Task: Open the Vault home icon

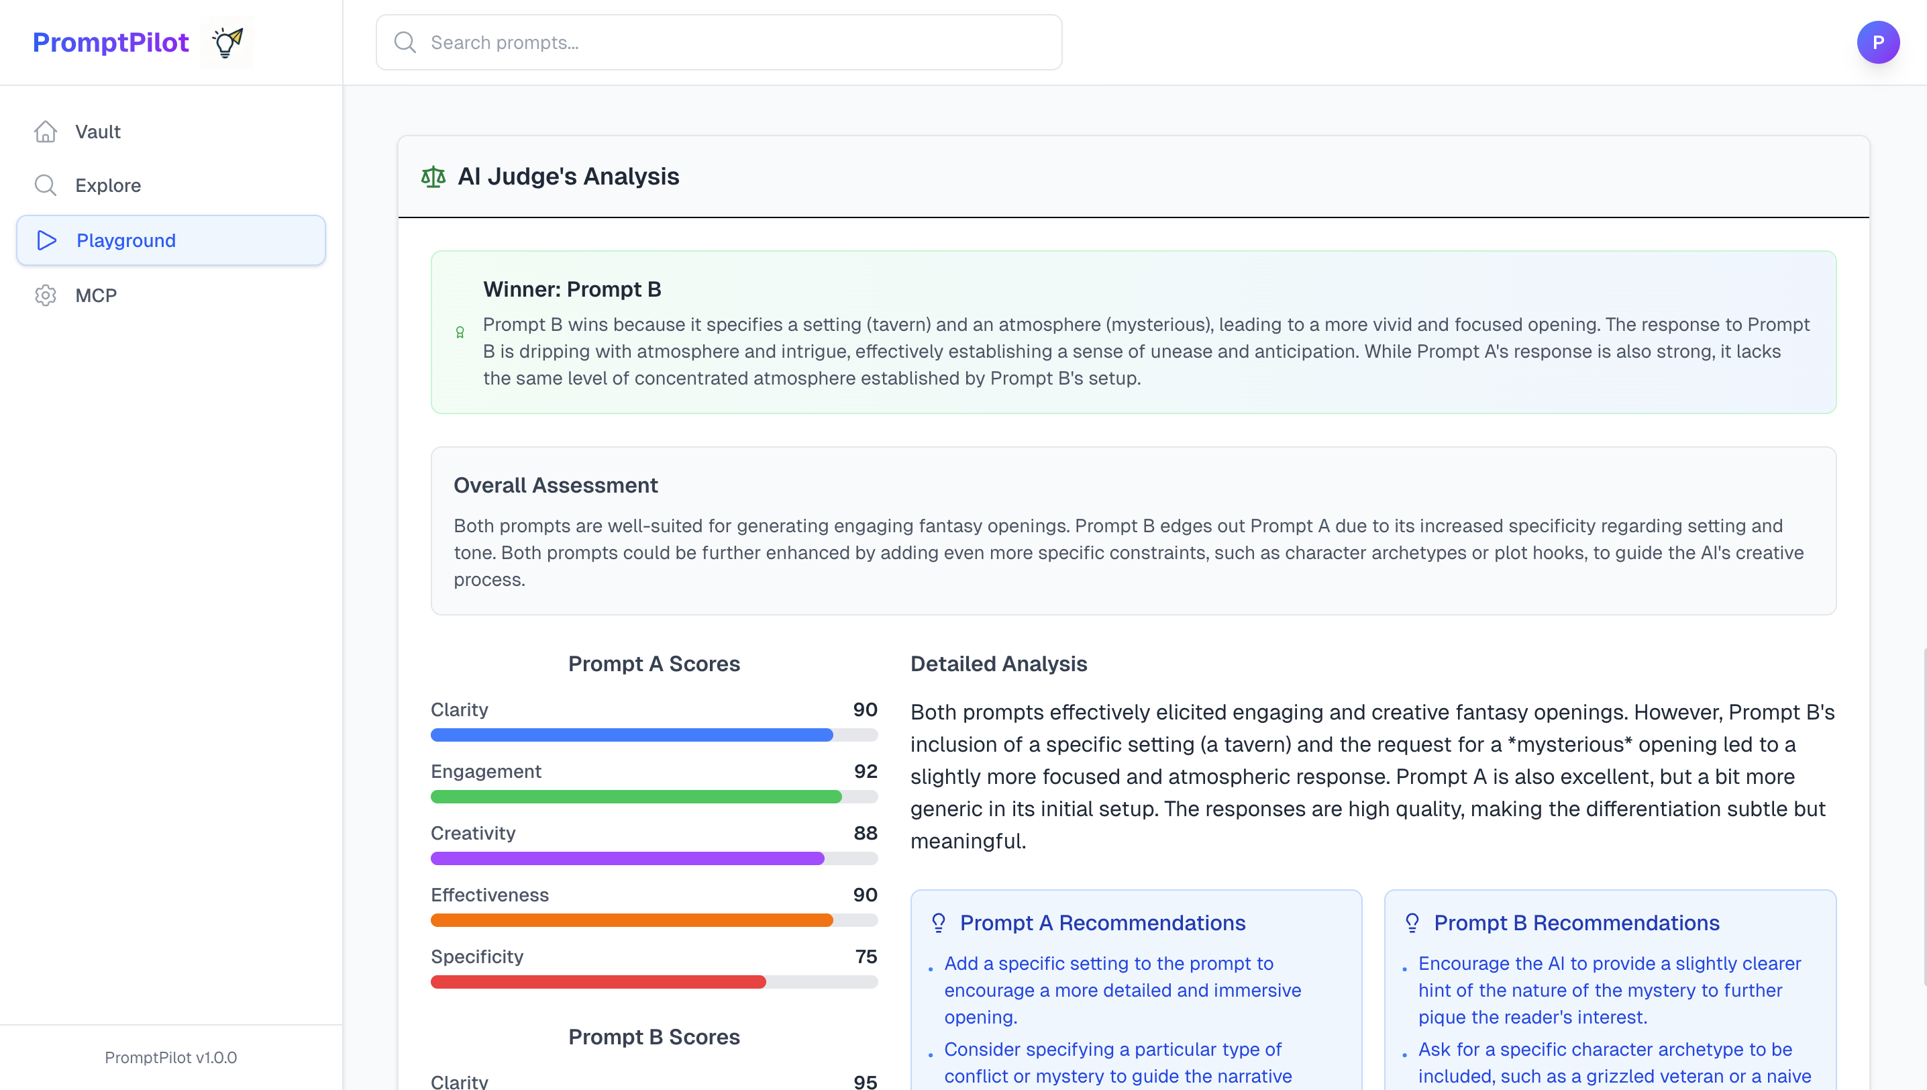Action: click(x=46, y=132)
